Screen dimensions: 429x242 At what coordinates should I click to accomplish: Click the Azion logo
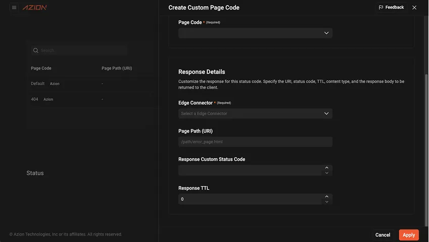pyautogui.click(x=34, y=8)
